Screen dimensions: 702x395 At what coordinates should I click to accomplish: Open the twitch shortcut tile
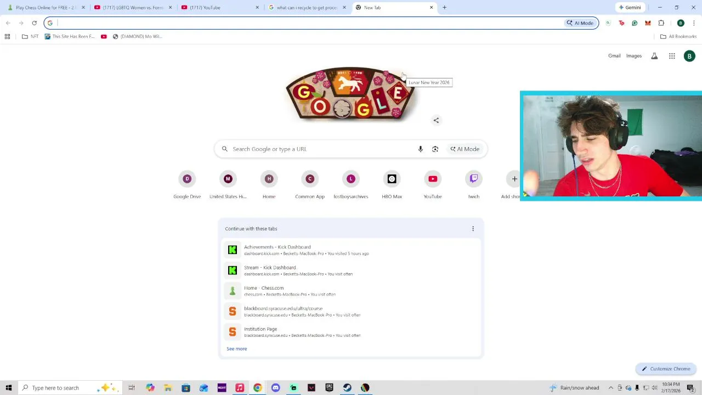474,185
